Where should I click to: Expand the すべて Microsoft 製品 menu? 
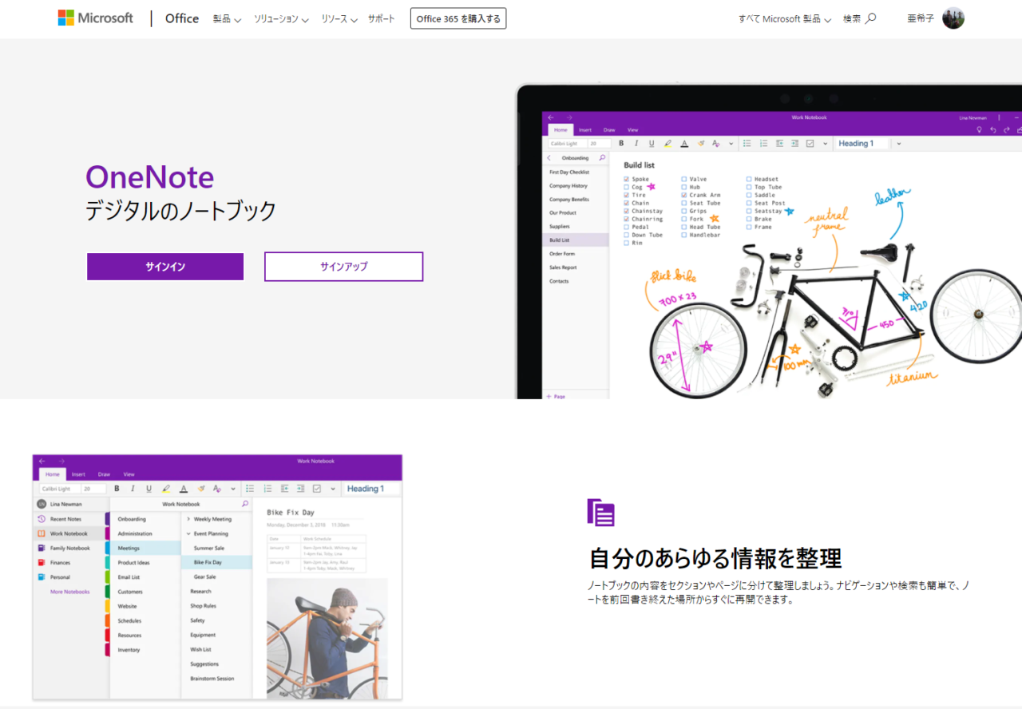pos(784,18)
